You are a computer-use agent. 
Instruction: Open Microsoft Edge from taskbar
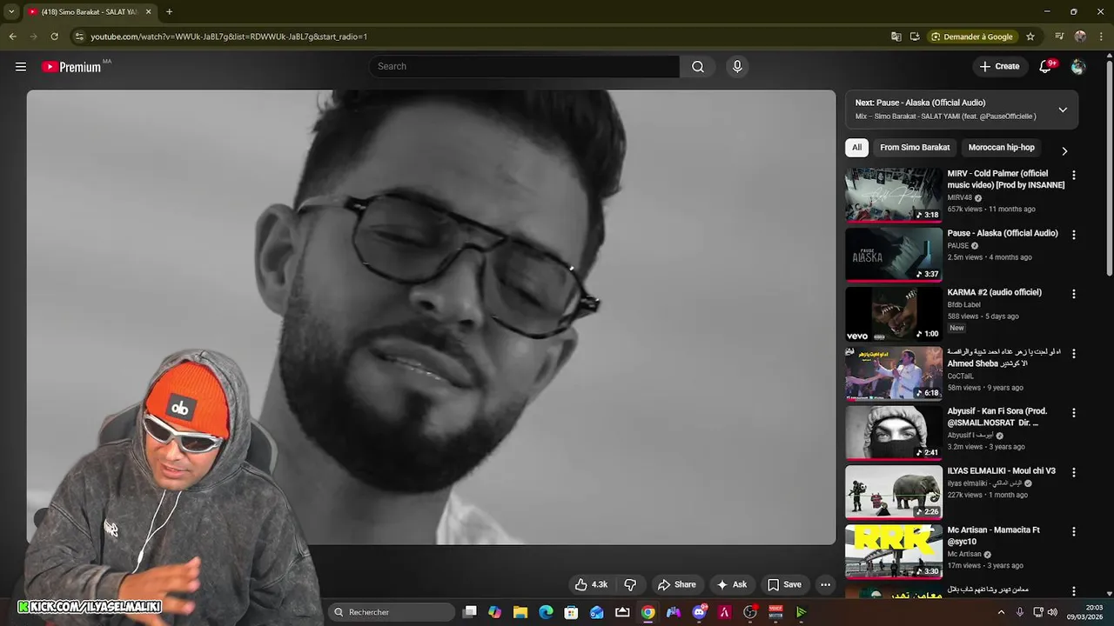coord(546,612)
